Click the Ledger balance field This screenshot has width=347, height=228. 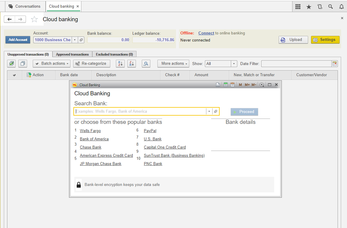(x=154, y=40)
